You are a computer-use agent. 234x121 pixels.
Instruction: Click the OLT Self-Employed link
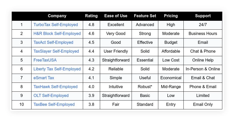[x=51, y=96]
